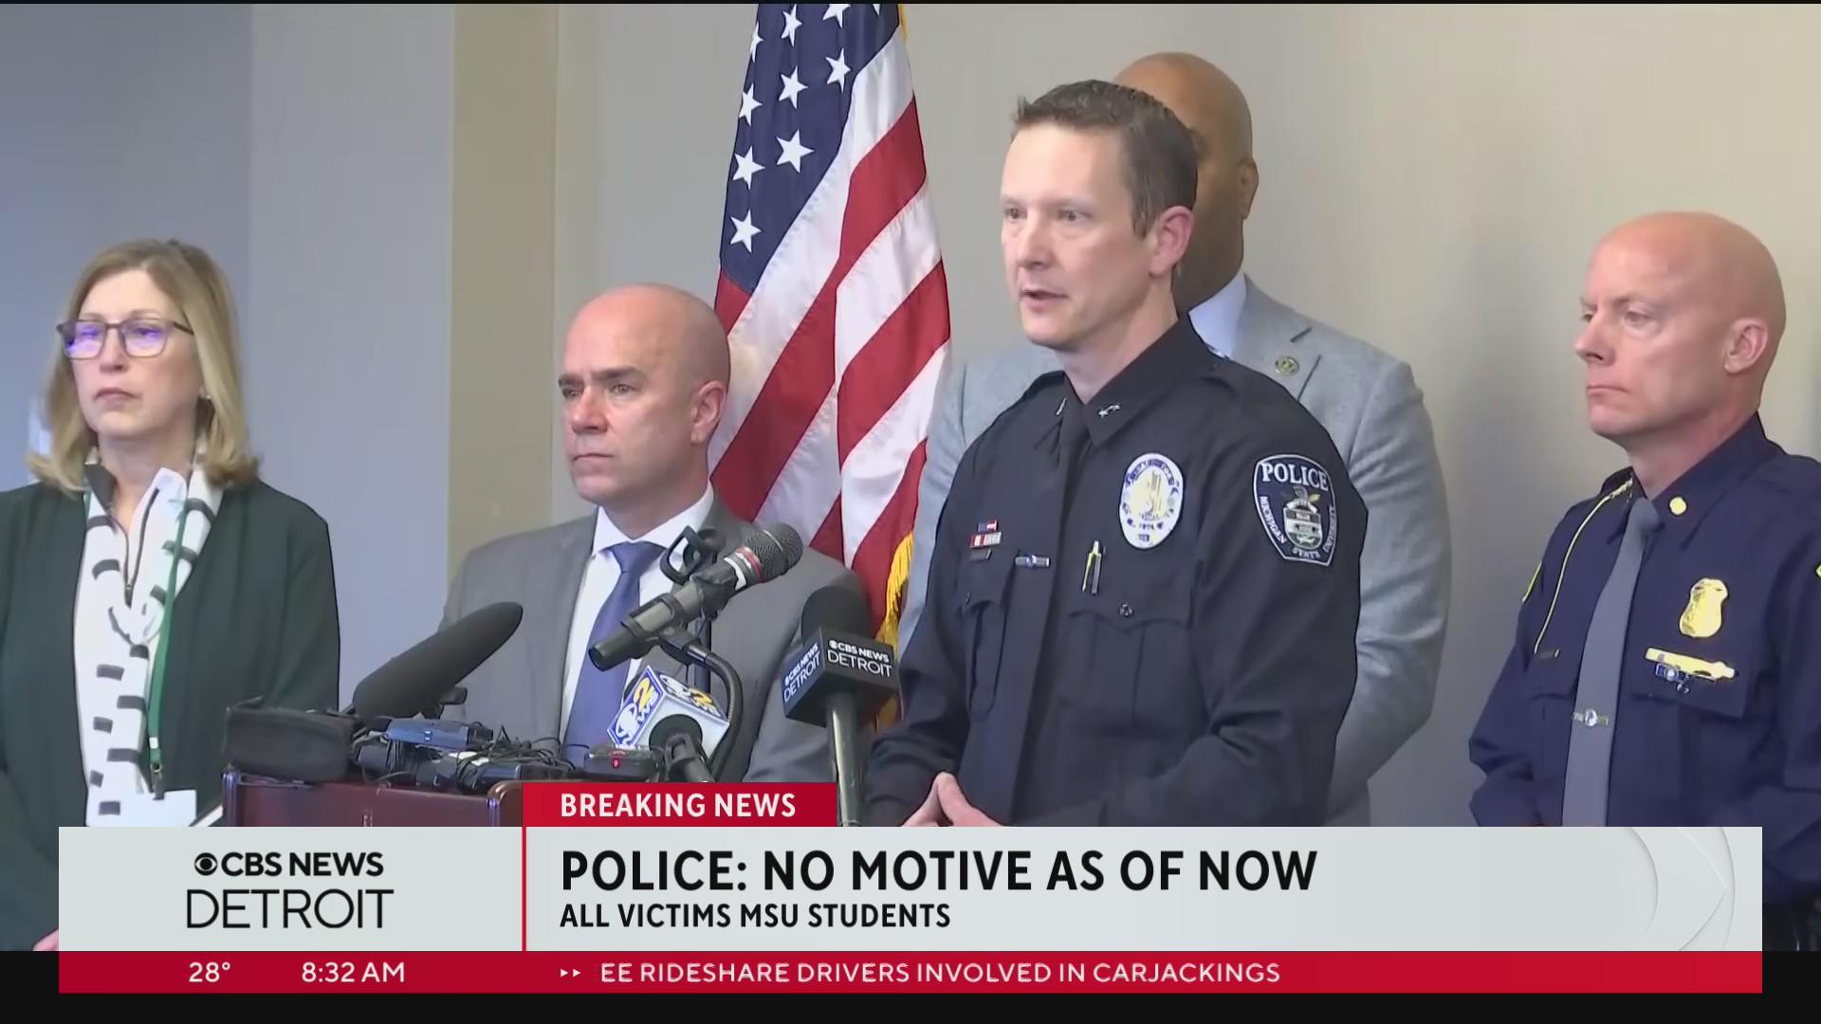
Task: Click the red BREAKING NEWS banner
Action: point(679,805)
